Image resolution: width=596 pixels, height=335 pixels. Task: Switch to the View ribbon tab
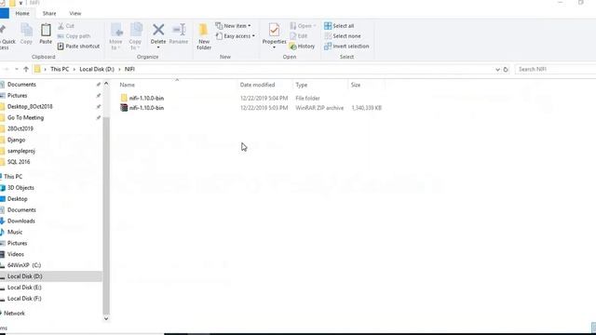[75, 13]
